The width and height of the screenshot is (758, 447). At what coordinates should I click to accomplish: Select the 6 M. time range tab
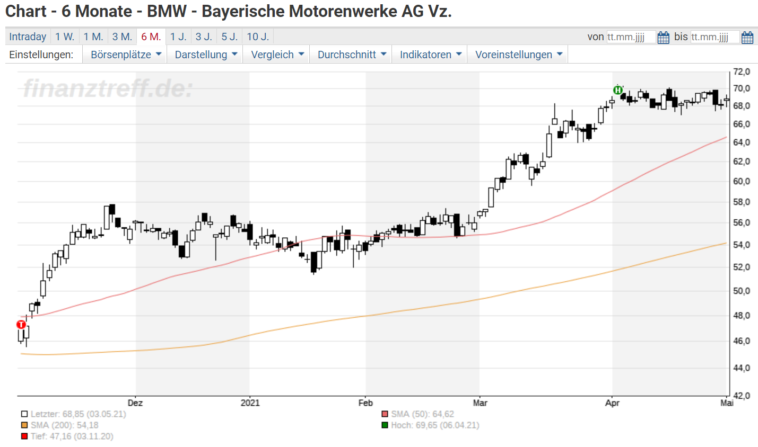151,37
